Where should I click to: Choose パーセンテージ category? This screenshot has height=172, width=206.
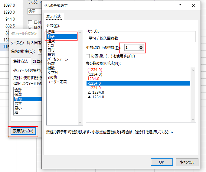click(58, 59)
